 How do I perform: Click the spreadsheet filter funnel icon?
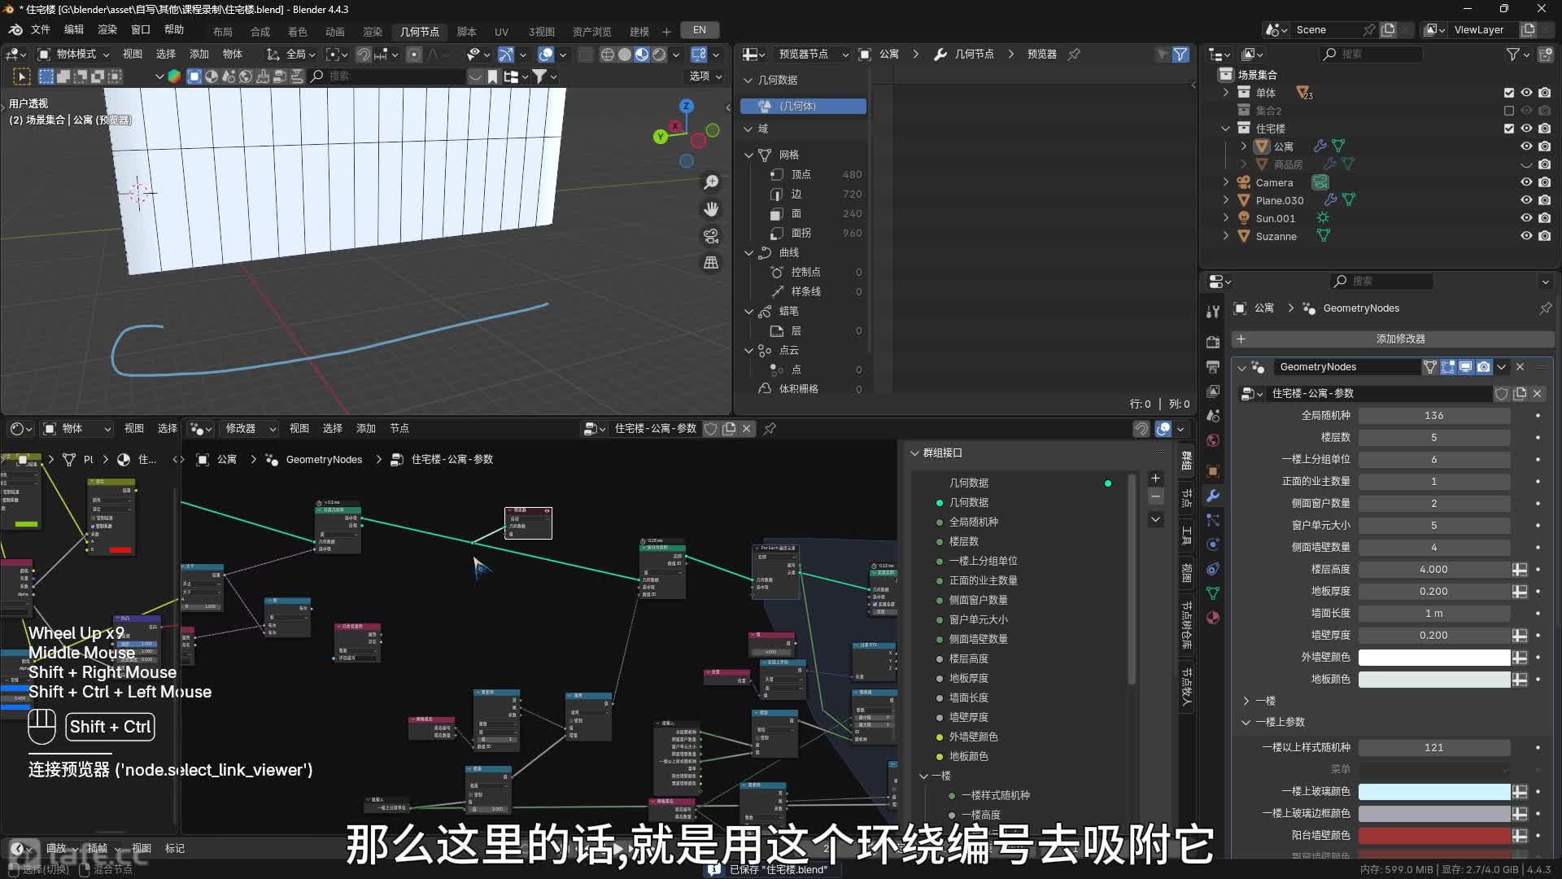coord(1180,55)
